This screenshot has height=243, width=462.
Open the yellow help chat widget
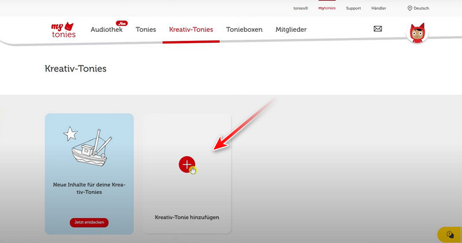point(450,234)
